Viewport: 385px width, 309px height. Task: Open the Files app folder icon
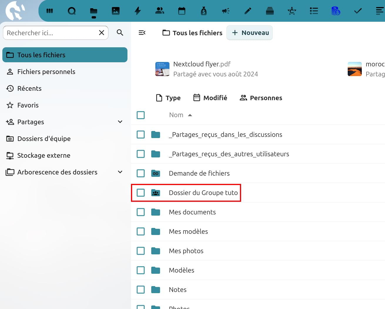(x=94, y=11)
